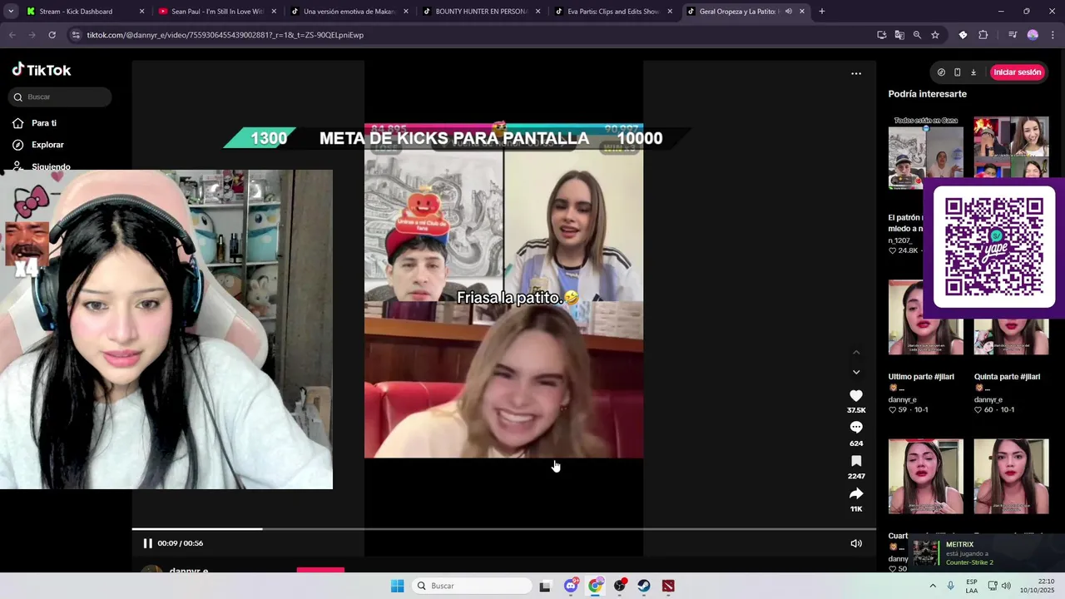Viewport: 1065px width, 599px height.
Task: Click Windows taskbar Buscar search box
Action: [473, 586]
